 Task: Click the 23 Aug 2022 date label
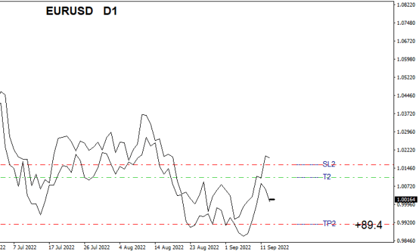click(204, 247)
